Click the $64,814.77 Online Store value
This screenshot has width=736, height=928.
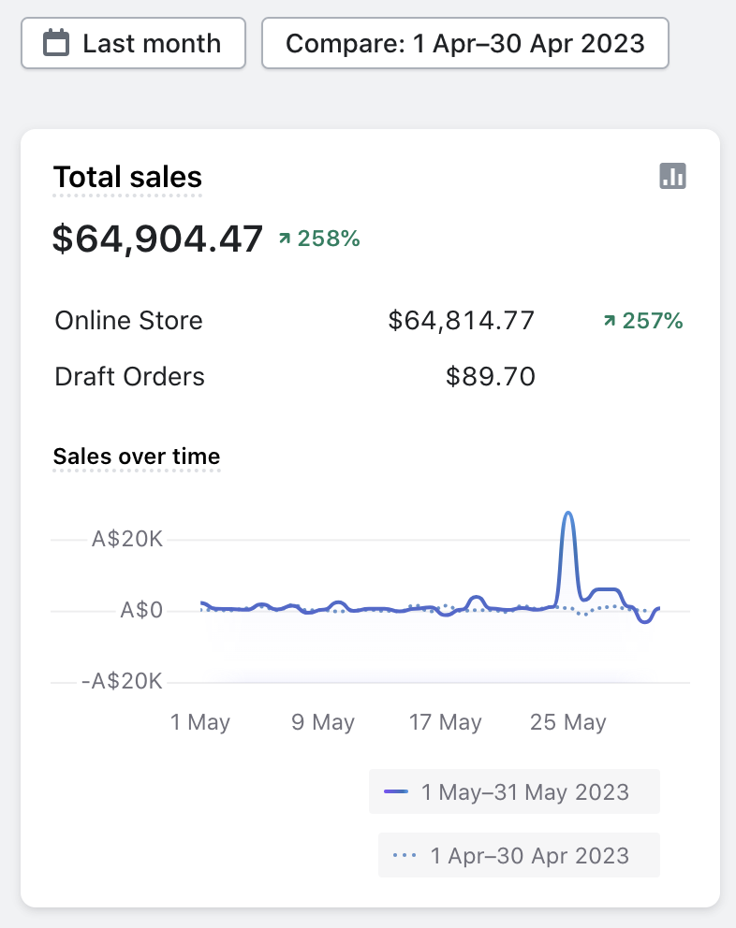[x=462, y=321]
